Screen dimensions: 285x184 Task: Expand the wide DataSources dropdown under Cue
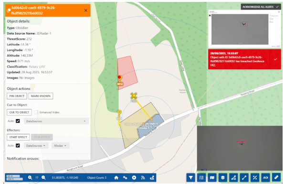56,121
